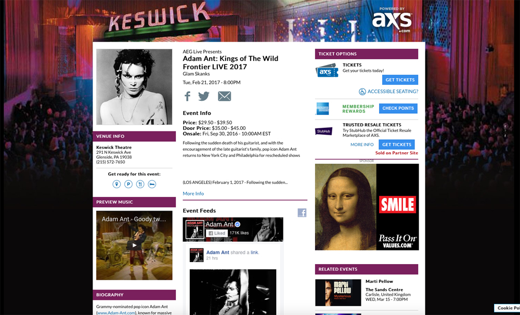Share event via Twitter bird icon
Screen dimensions: 520x315
[204, 96]
